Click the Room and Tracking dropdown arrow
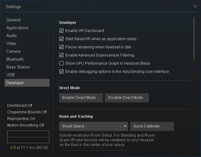 (x=125, y=126)
